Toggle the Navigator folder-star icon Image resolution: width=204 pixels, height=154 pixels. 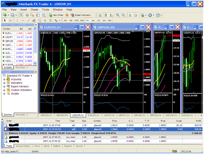coord(32,15)
